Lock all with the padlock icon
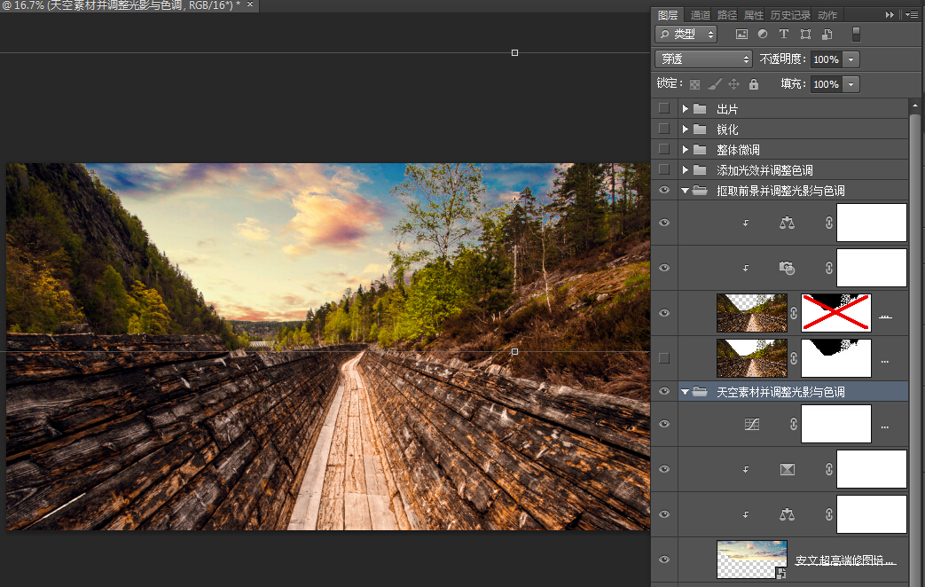Image resolution: width=925 pixels, height=587 pixels. click(753, 84)
